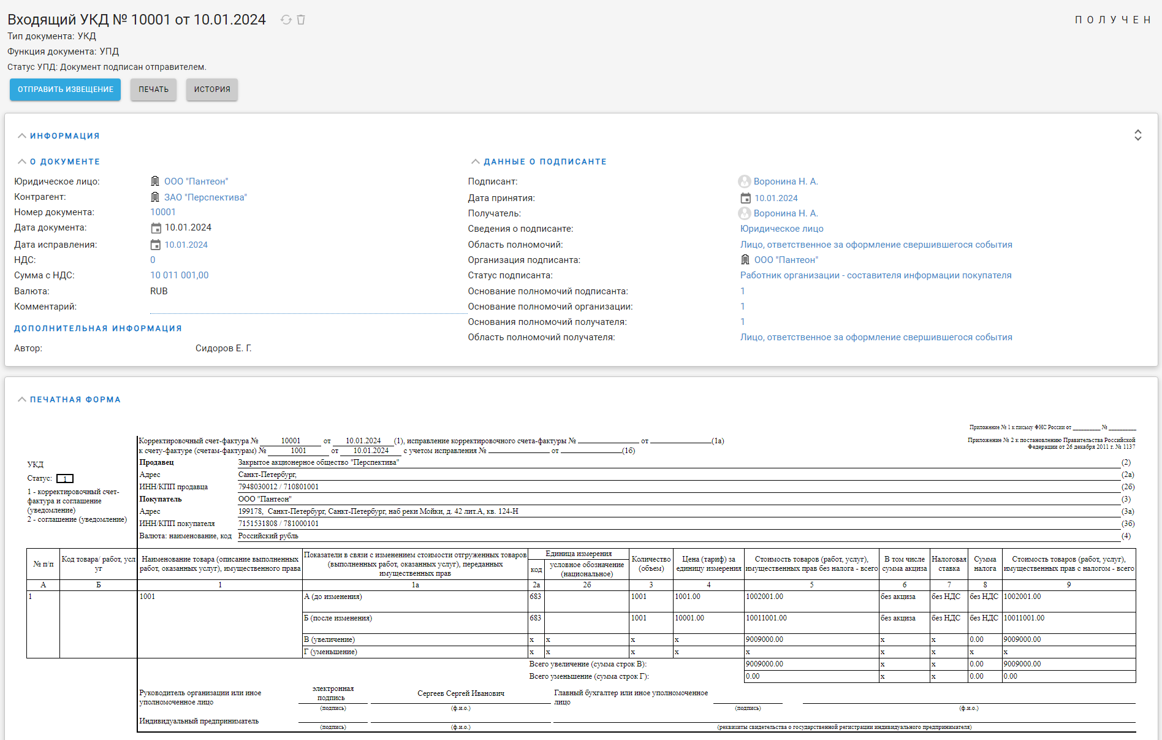1162x740 pixels.
Task: Click building icon beside Организация подписанта
Action: (745, 260)
